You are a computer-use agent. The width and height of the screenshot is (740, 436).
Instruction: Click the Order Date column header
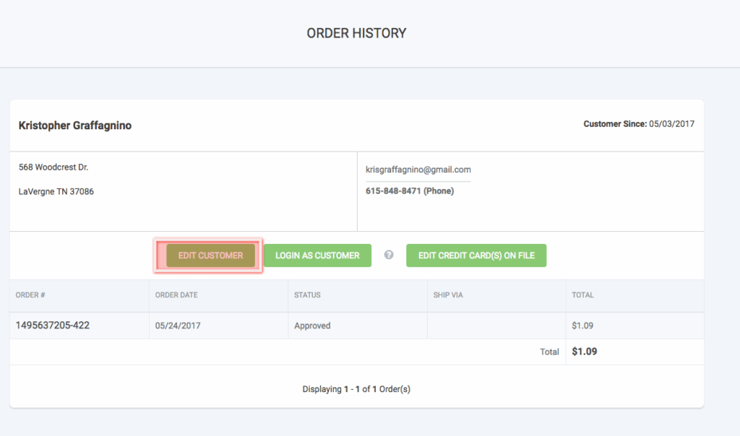[x=176, y=295]
